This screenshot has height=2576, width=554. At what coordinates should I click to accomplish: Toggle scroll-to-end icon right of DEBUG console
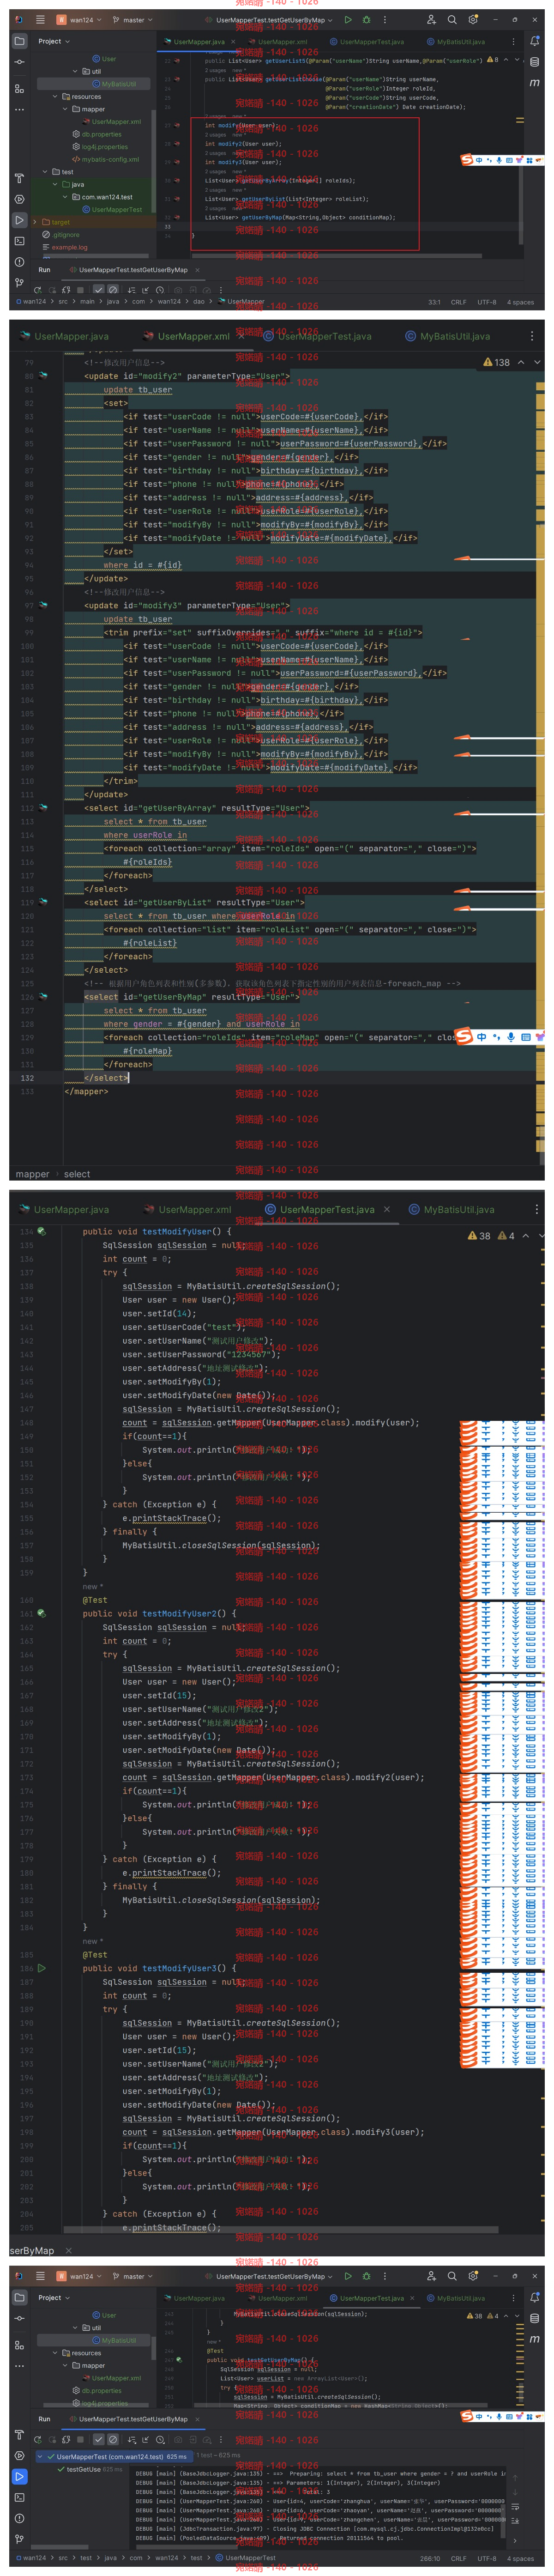point(516,2521)
